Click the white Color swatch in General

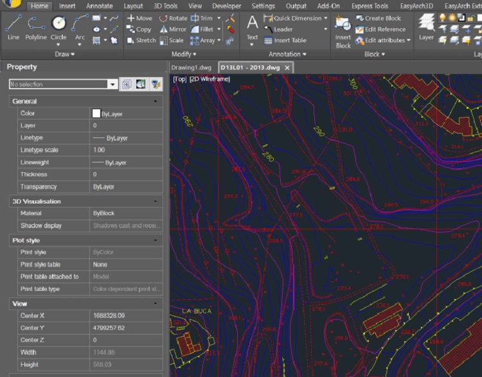point(96,114)
